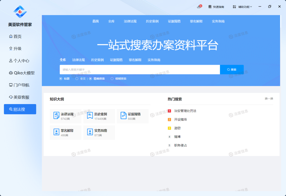This screenshot has width=286, height=196.
Task: Click the blue 搜索 button
Action: [x=232, y=69]
